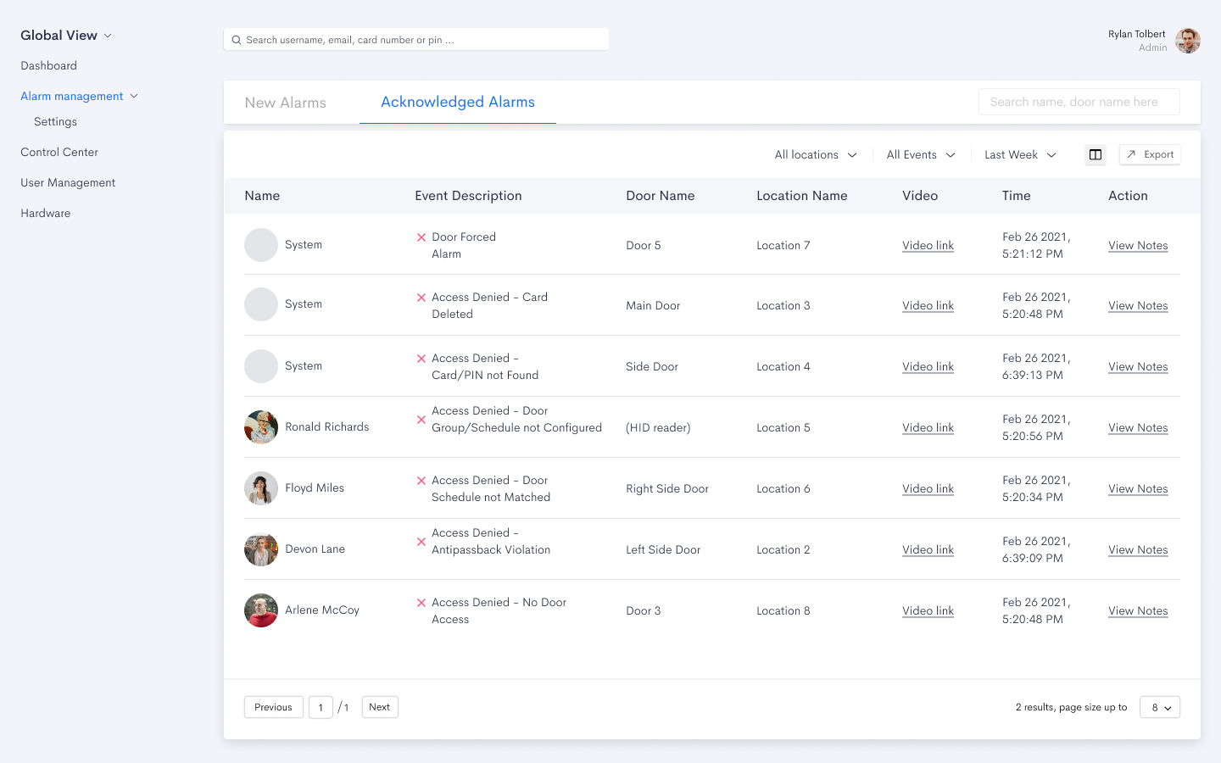Open the All Events filter dropdown
The image size is (1221, 763).
click(x=920, y=155)
